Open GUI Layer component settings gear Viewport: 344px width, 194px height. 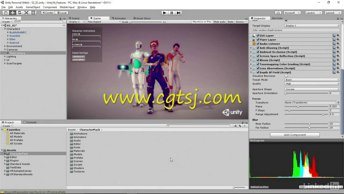click(338, 35)
